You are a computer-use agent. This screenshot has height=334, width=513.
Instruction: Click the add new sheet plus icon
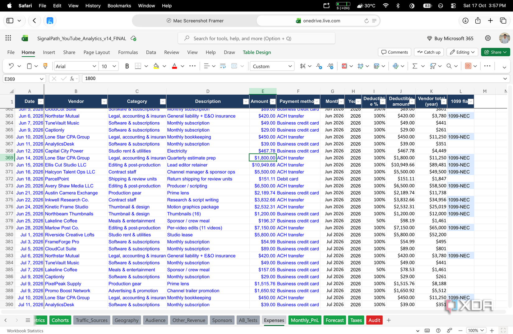coord(389,320)
